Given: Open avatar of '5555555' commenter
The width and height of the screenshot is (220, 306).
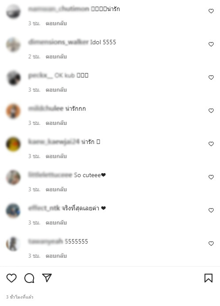Looking at the screenshot, I should 13,244.
